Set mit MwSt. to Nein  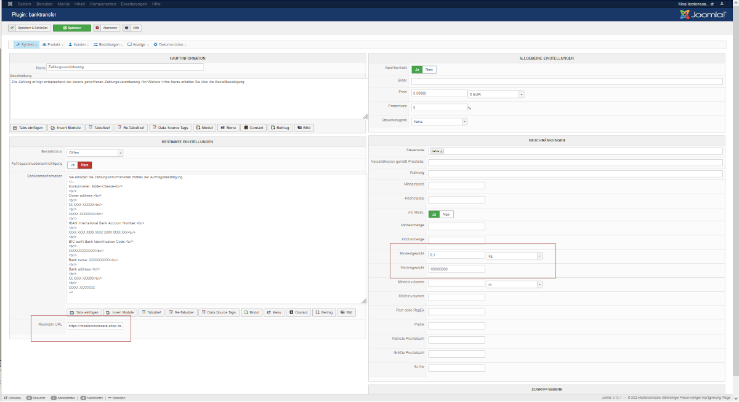pyautogui.click(x=446, y=214)
